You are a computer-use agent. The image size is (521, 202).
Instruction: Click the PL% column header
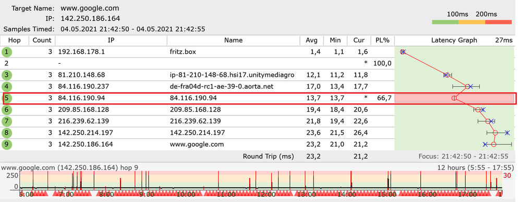pos(382,40)
